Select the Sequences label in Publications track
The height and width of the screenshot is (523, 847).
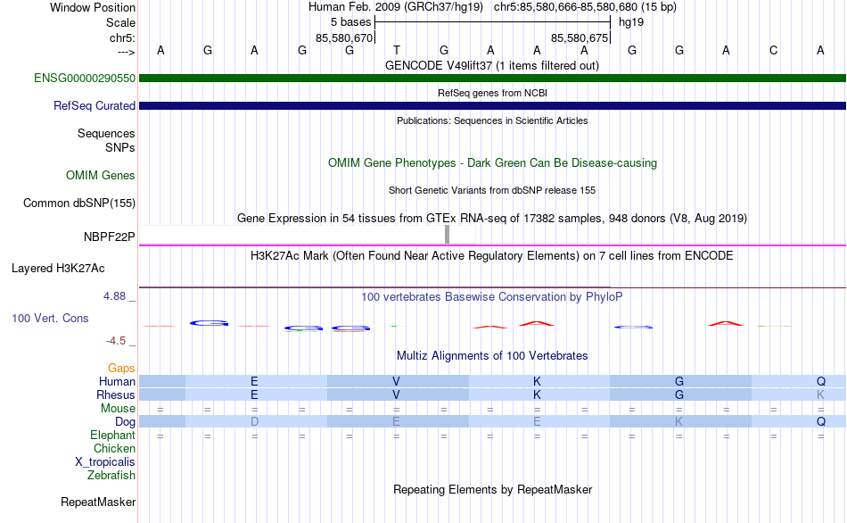106,133
